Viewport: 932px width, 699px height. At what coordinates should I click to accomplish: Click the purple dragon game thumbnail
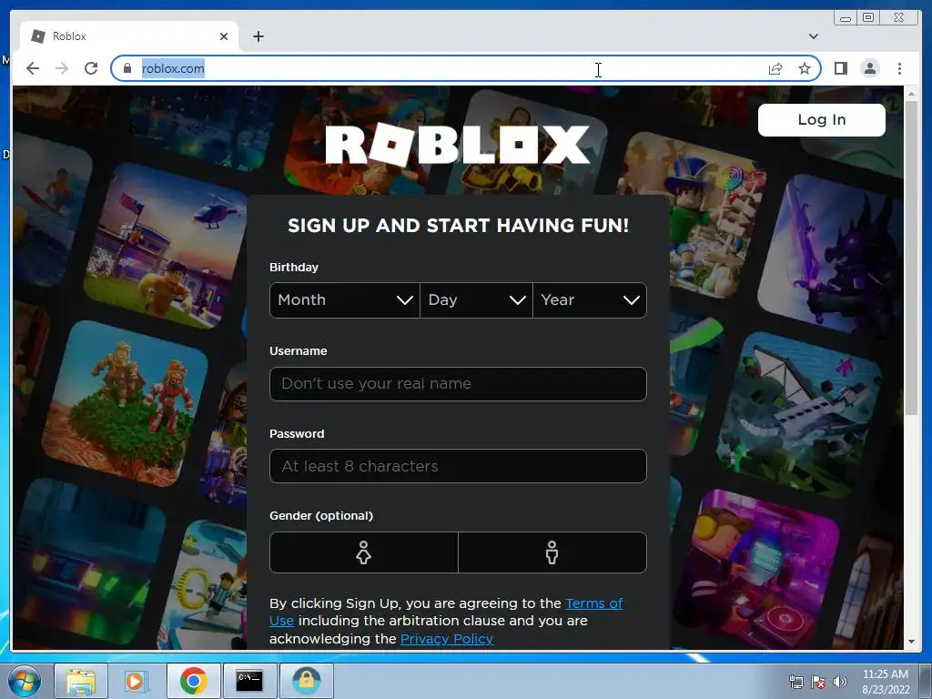(832, 255)
